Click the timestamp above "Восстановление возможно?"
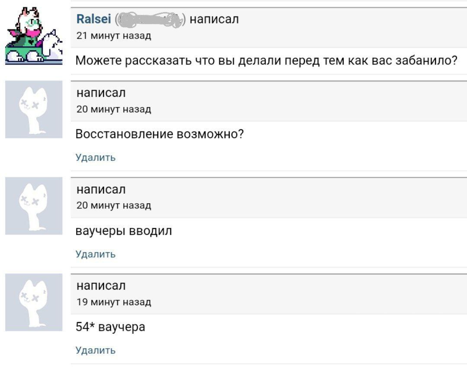This screenshot has height=374, width=467. point(114,109)
